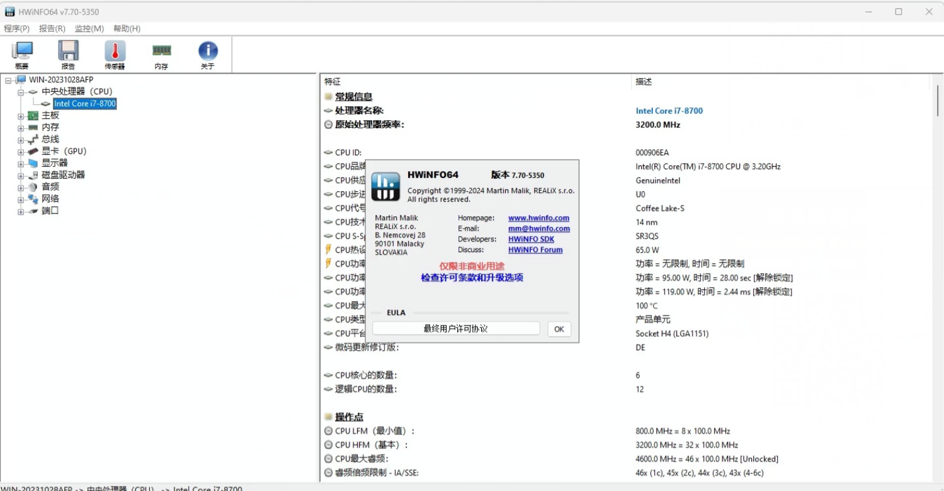The width and height of the screenshot is (944, 491).
Task: Click the network icon beside 网络
Action: pyautogui.click(x=33, y=199)
